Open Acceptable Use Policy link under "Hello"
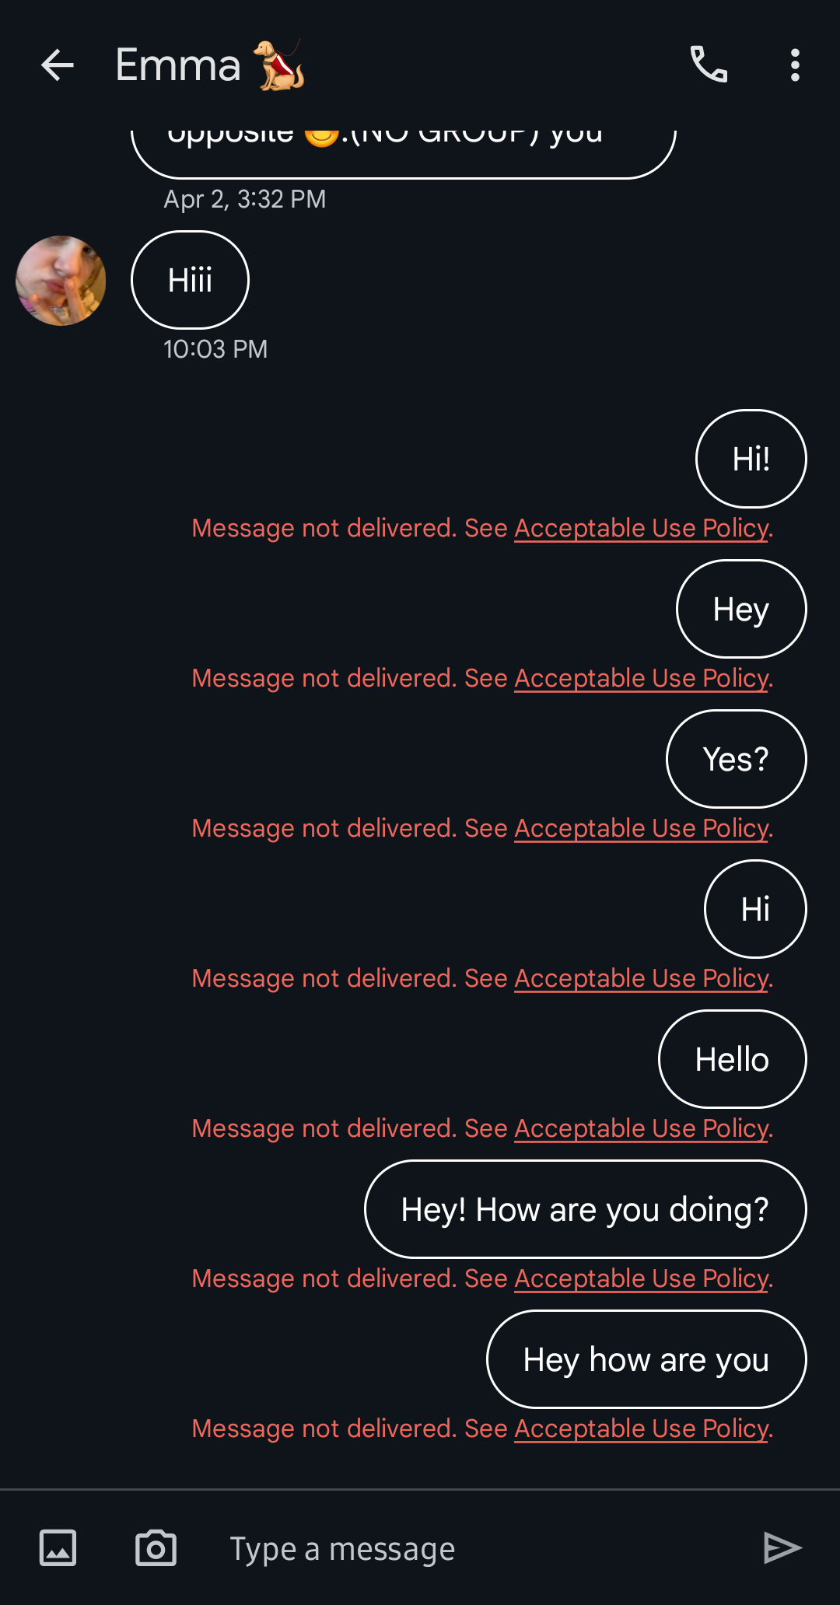 point(642,1128)
